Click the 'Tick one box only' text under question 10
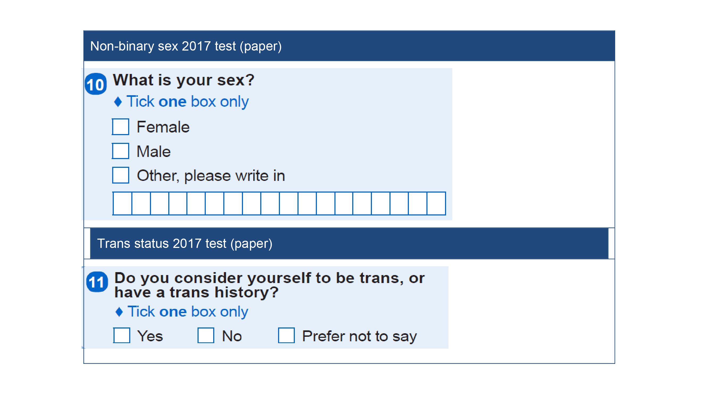 [188, 102]
